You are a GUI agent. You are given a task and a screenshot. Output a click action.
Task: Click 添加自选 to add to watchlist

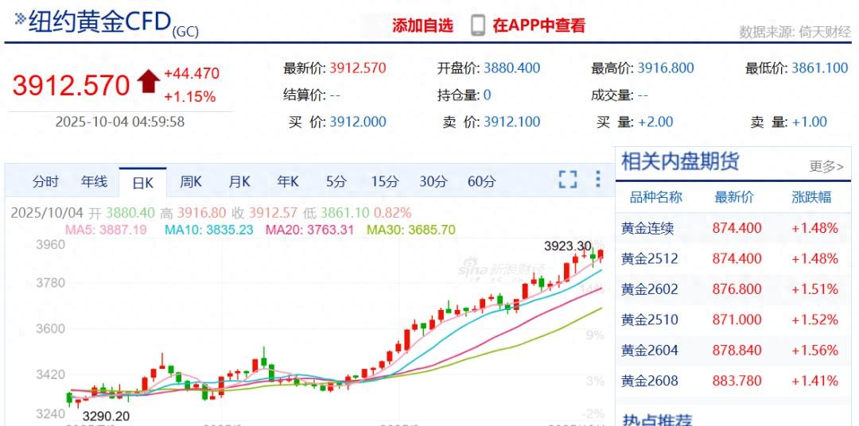coord(422,25)
